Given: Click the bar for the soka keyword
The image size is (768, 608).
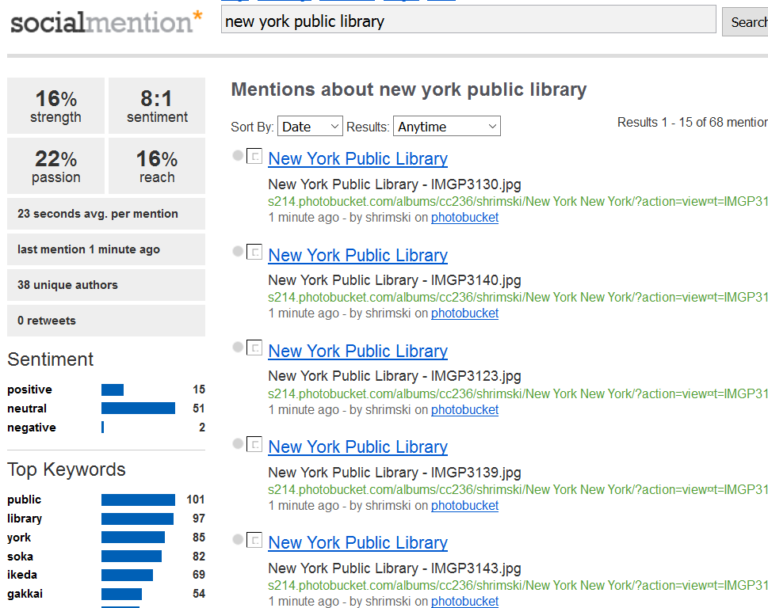Looking at the screenshot, I should pos(132,557).
